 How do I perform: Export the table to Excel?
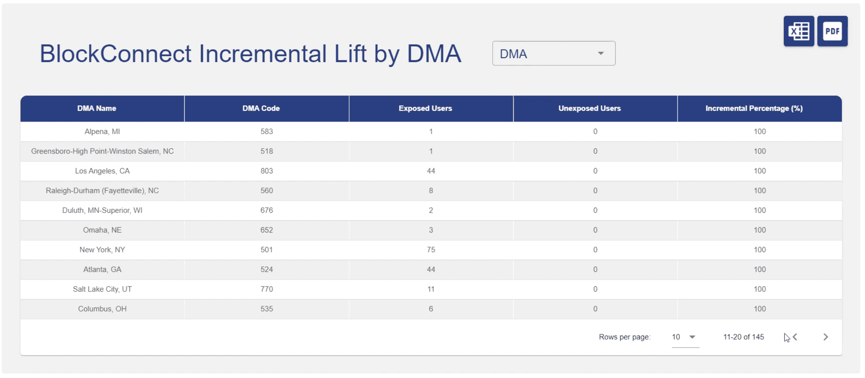(798, 31)
